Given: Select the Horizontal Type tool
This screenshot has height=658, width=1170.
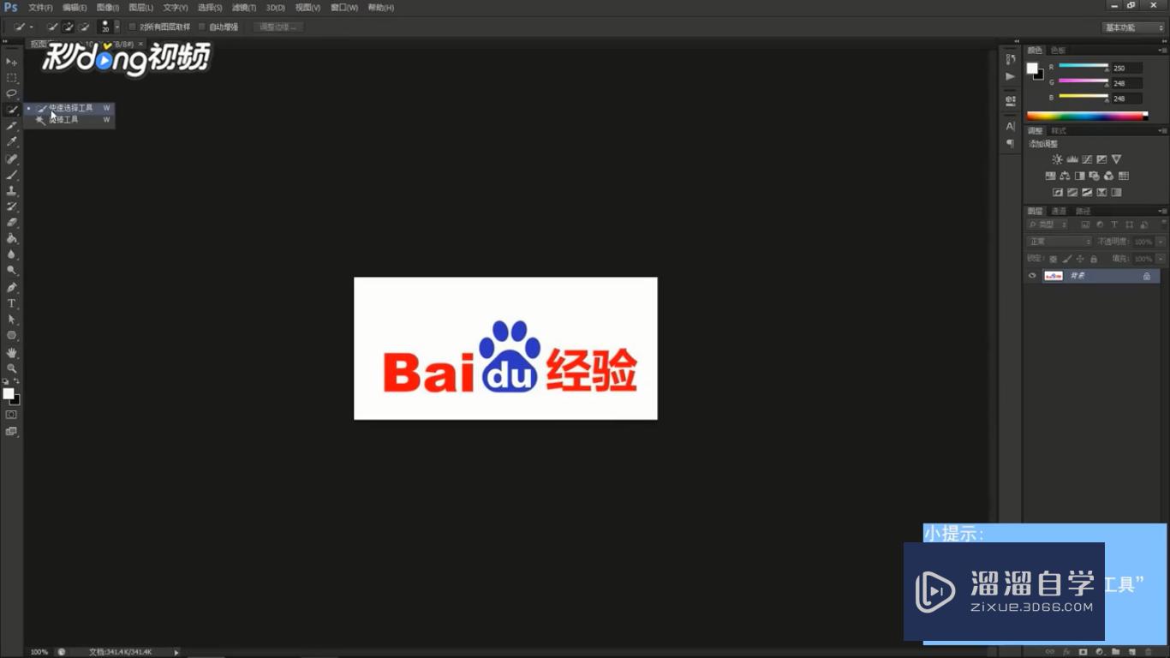Looking at the screenshot, I should (x=11, y=303).
